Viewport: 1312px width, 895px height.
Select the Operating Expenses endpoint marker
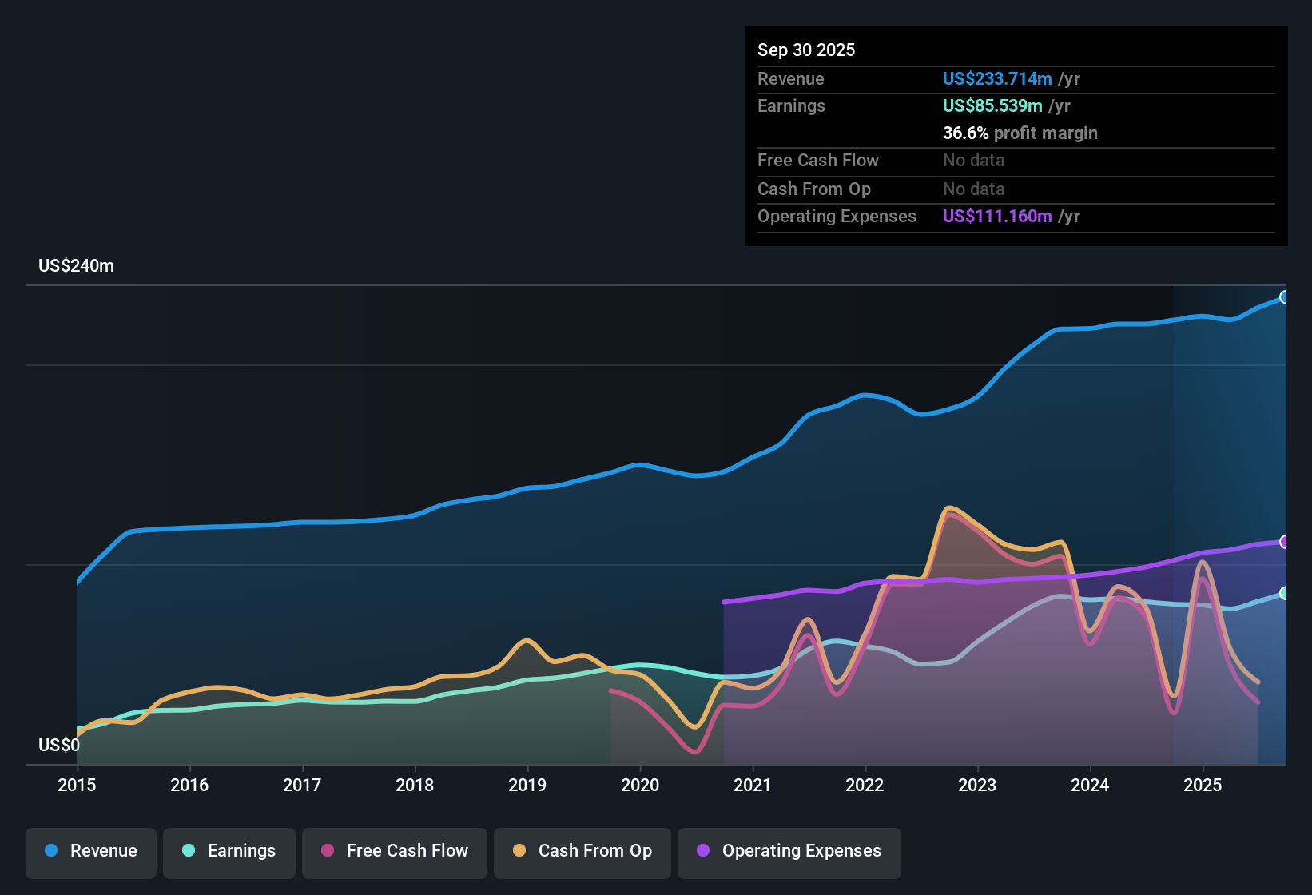coord(1285,542)
